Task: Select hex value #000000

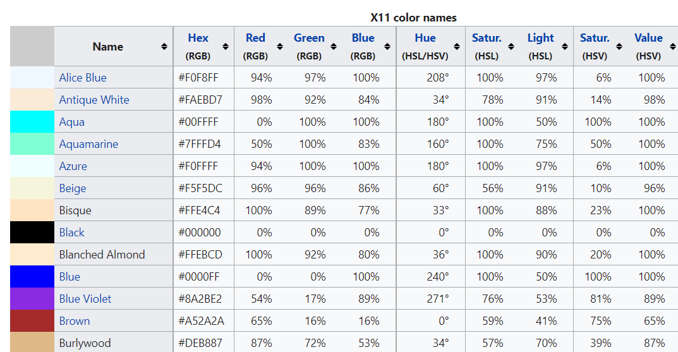Action: [x=199, y=232]
